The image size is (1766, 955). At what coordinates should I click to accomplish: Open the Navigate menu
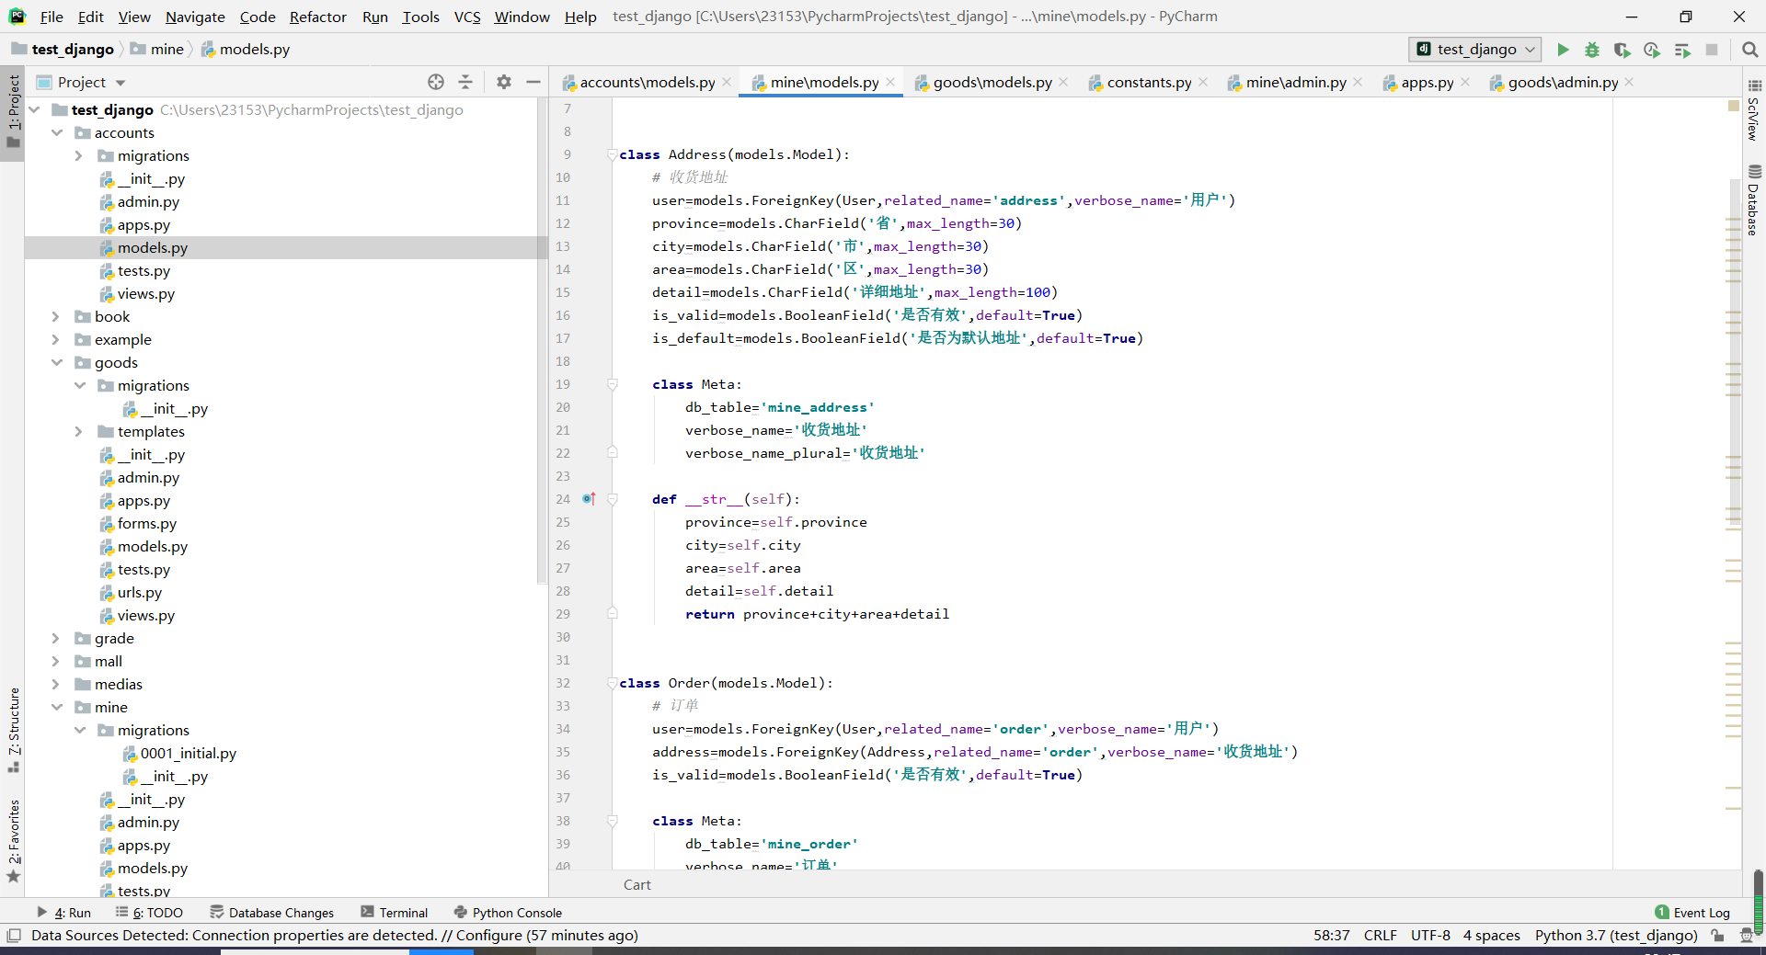pos(195,17)
